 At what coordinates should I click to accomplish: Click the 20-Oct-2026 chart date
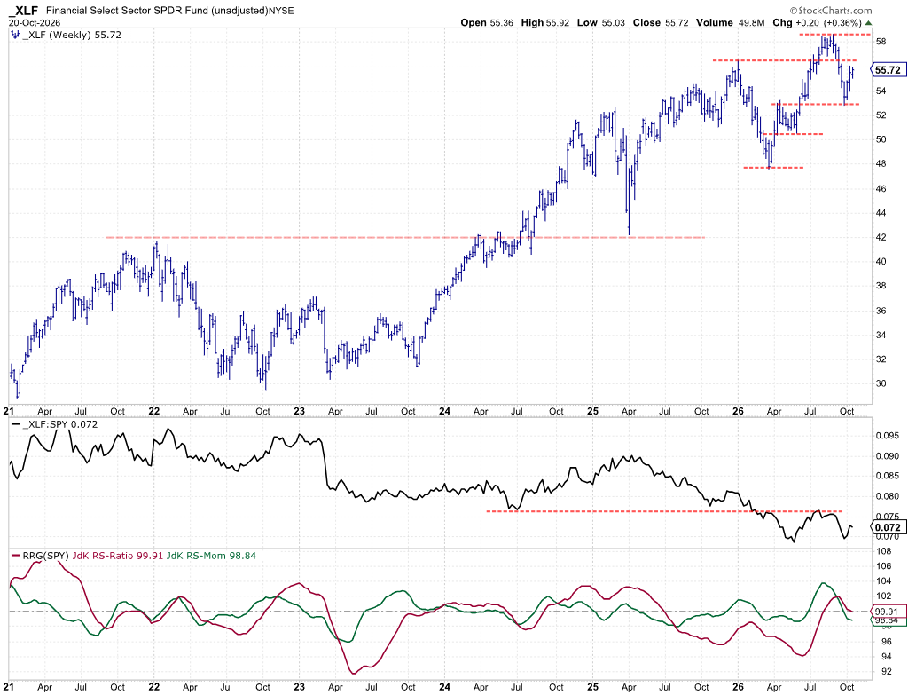[x=34, y=23]
